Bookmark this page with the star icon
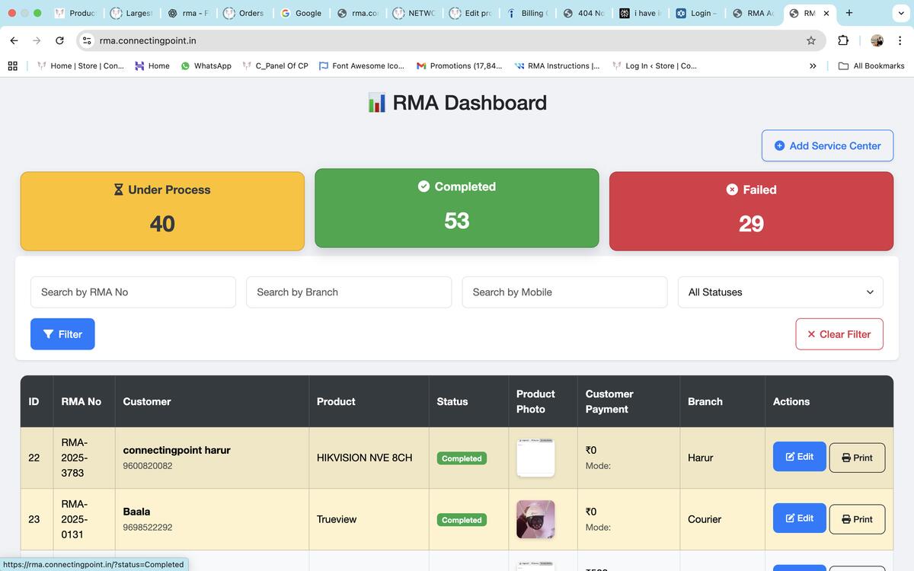 (x=811, y=40)
